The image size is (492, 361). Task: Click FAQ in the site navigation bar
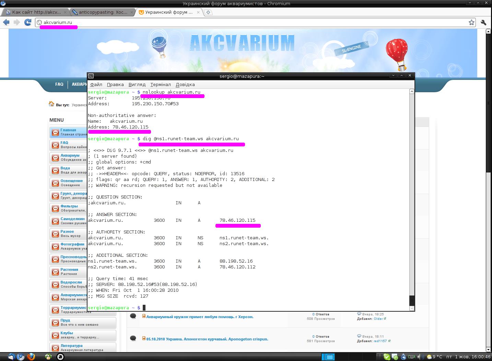(59, 84)
